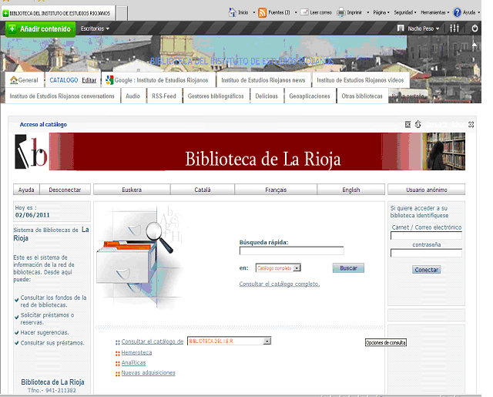Click the Buscar button
493x397 pixels.
(x=348, y=268)
